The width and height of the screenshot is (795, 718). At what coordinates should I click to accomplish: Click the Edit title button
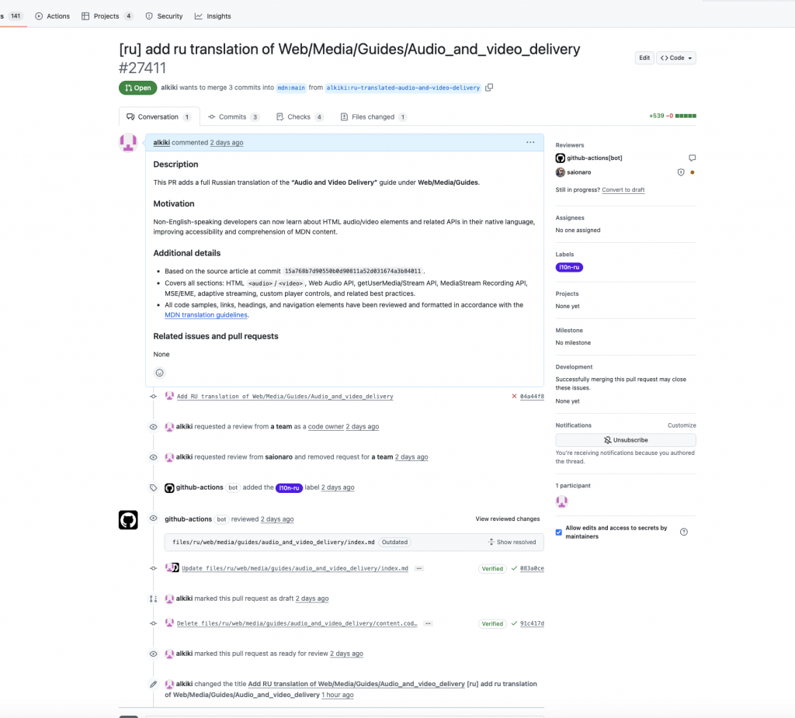pyautogui.click(x=644, y=58)
